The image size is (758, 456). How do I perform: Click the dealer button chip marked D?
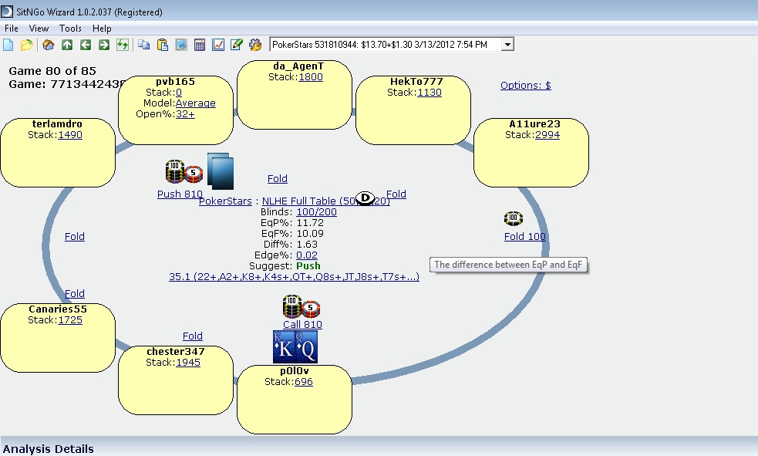point(365,198)
